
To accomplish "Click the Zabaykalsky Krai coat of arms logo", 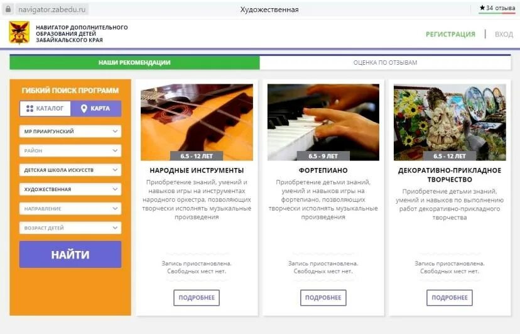I will tap(19, 33).
